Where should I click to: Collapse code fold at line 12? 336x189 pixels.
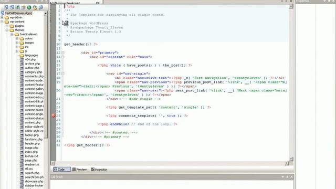pos(63,52)
